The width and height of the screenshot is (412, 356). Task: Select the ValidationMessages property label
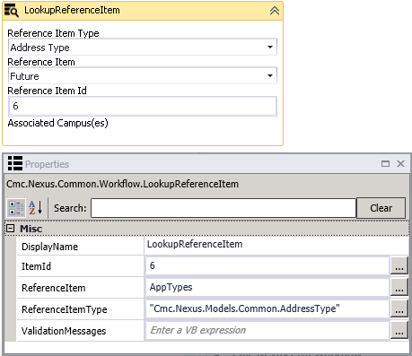coord(64,331)
